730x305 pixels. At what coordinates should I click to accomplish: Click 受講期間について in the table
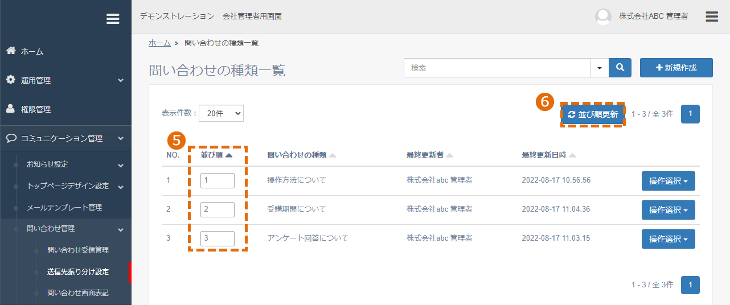pyautogui.click(x=297, y=209)
